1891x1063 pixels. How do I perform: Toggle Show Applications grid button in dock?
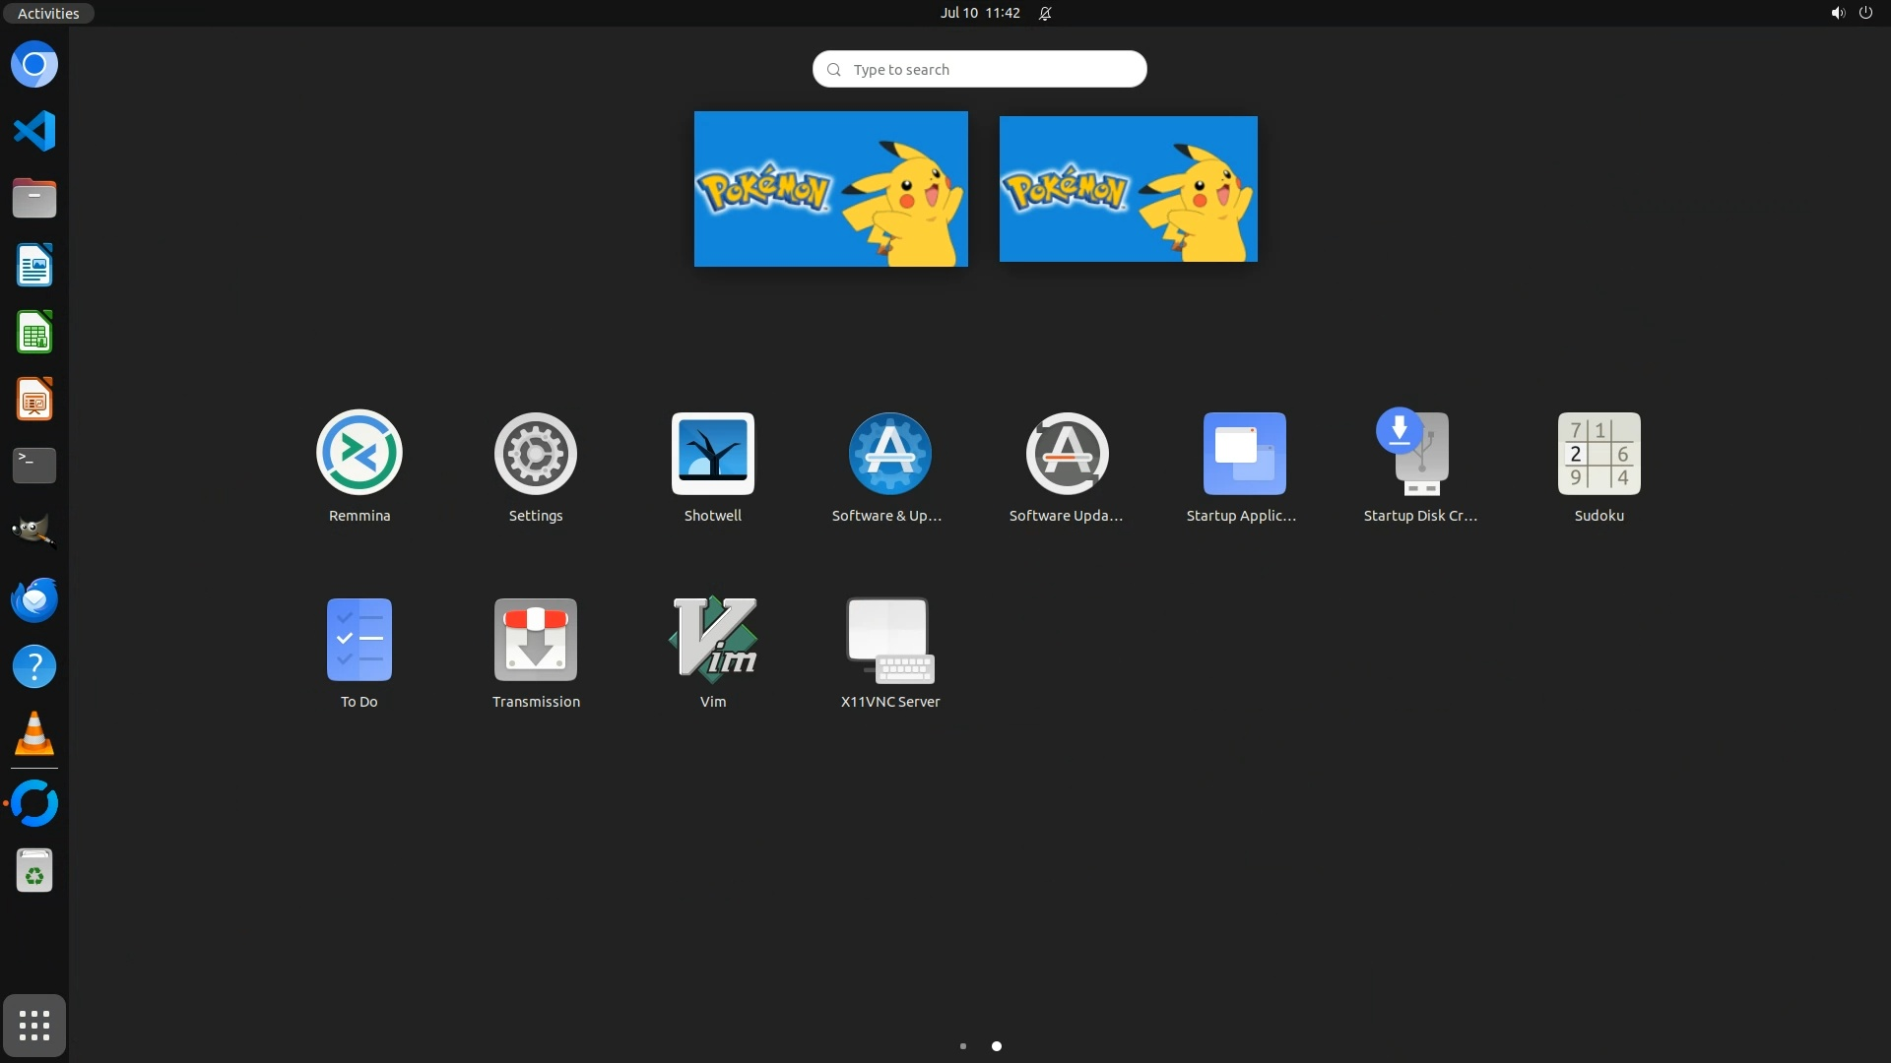[x=34, y=1025]
